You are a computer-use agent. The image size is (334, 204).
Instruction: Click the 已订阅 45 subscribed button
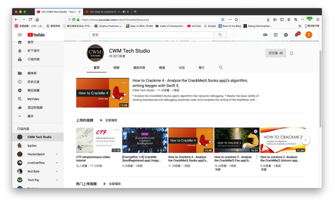click(275, 53)
